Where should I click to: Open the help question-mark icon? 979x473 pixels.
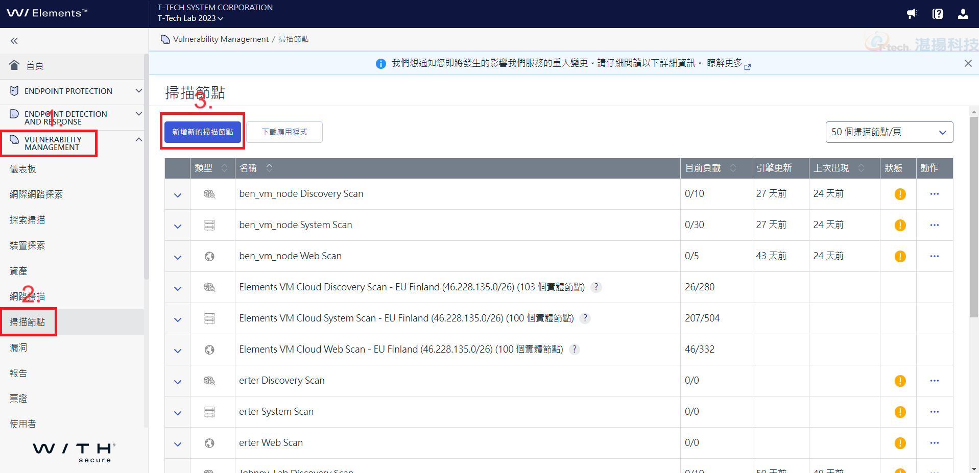coord(938,14)
